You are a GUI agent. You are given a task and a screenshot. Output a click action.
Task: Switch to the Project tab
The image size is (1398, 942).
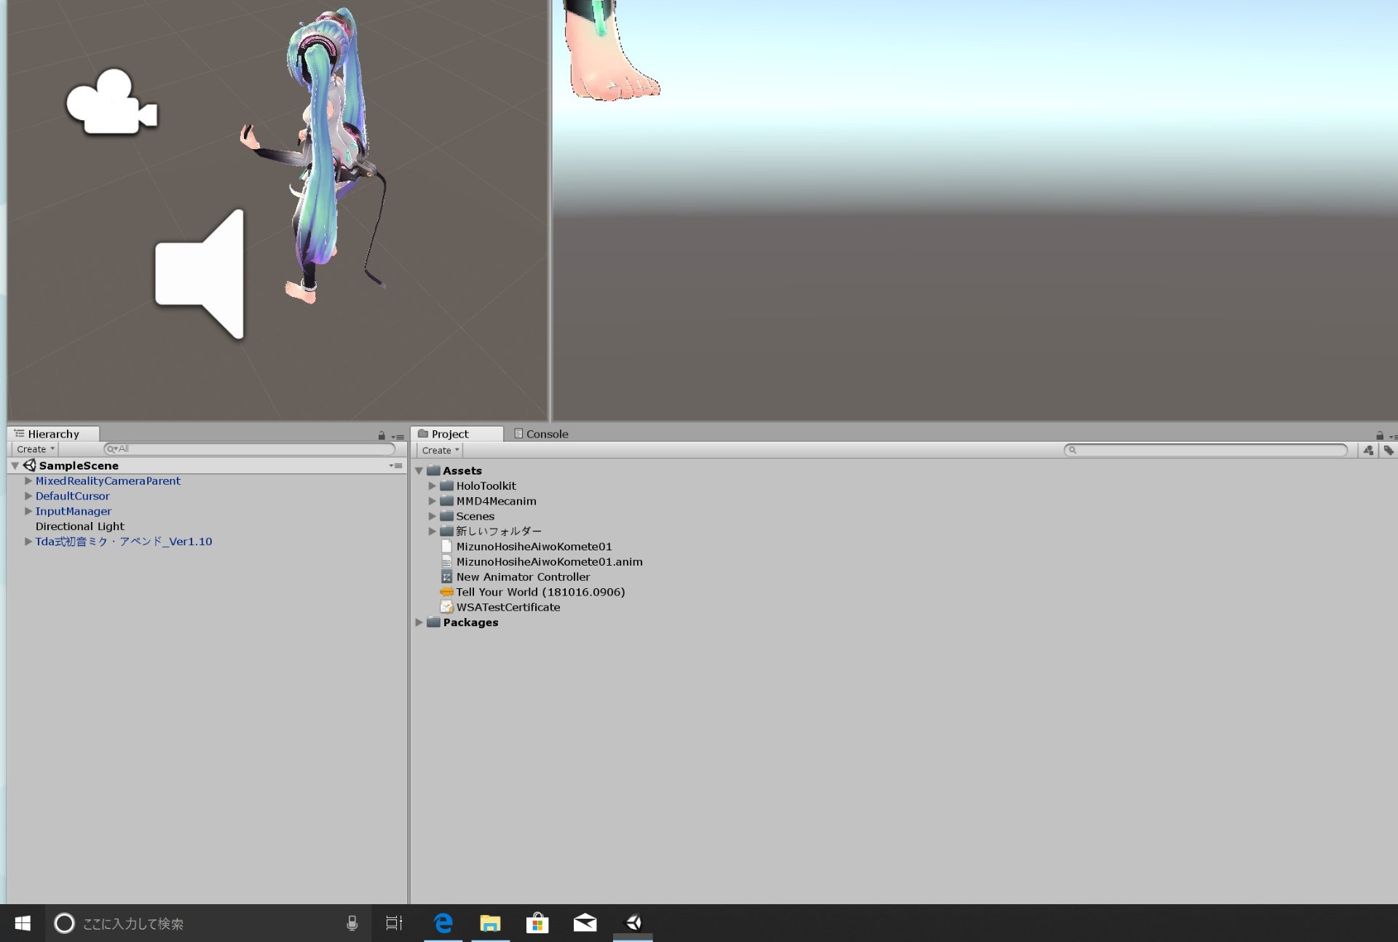pyautogui.click(x=457, y=434)
